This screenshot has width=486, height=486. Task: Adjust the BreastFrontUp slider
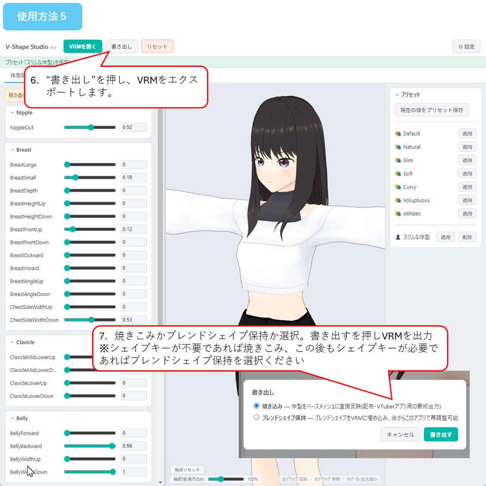point(90,229)
